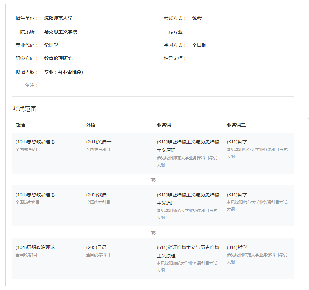Select the department 马克思主义学院 text
The height and width of the screenshot is (290, 309).
[60, 32]
